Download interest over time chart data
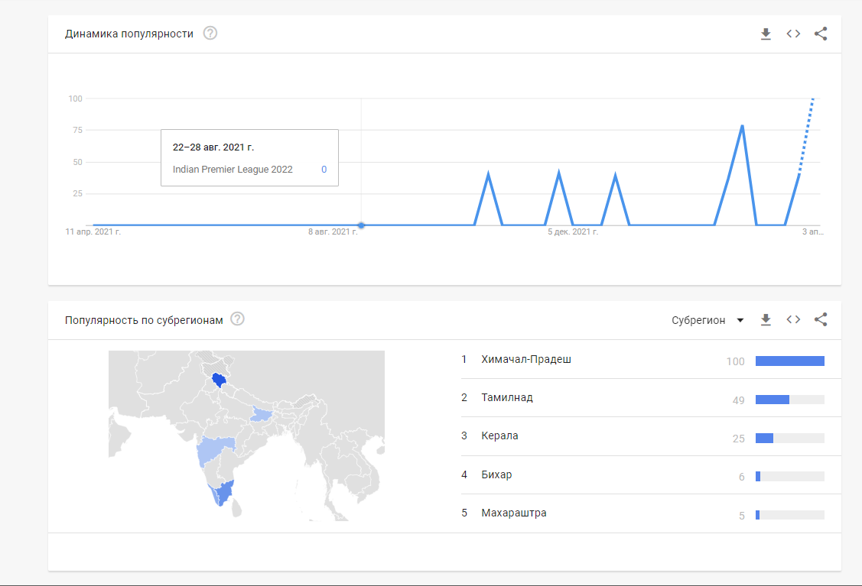This screenshot has width=862, height=586. click(765, 34)
